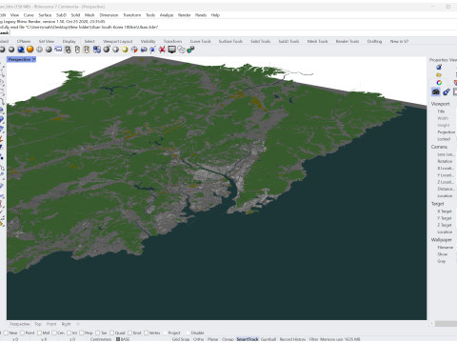Switch to the Top viewport tab
This screenshot has height=343, width=457.
(38, 324)
